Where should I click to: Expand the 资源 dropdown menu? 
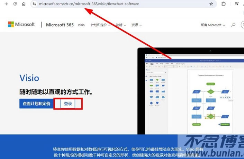[136, 25]
